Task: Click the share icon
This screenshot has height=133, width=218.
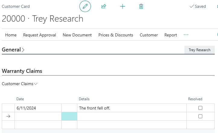Action: 104,6
